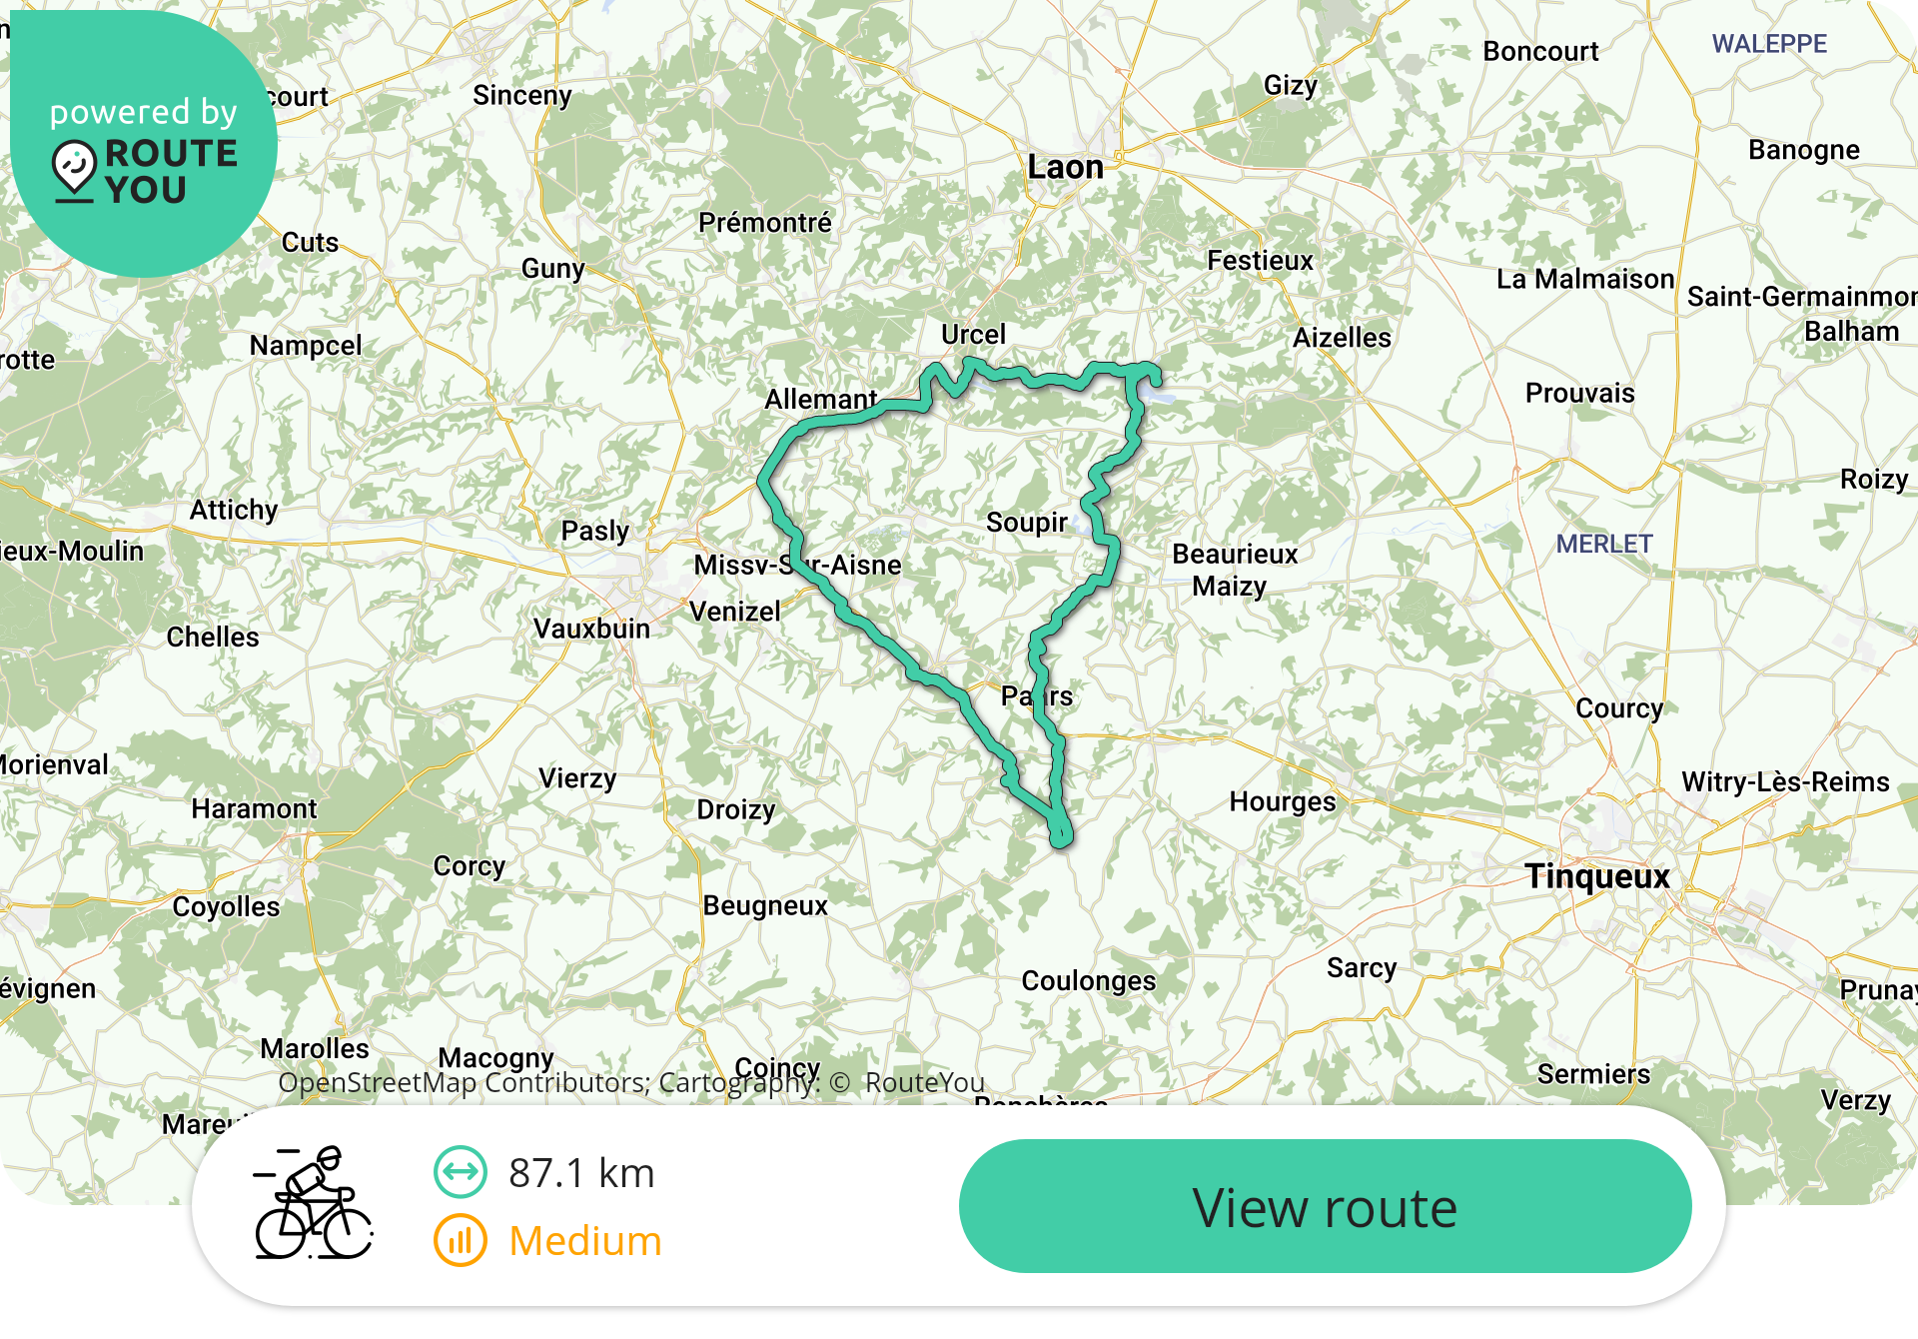Click the Soupir town label on map
Image resolution: width=1918 pixels, height=1339 pixels.
coord(1027,523)
